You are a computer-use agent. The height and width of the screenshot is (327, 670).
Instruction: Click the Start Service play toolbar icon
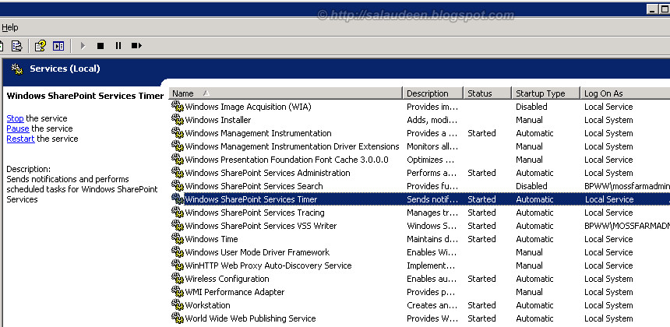(83, 46)
